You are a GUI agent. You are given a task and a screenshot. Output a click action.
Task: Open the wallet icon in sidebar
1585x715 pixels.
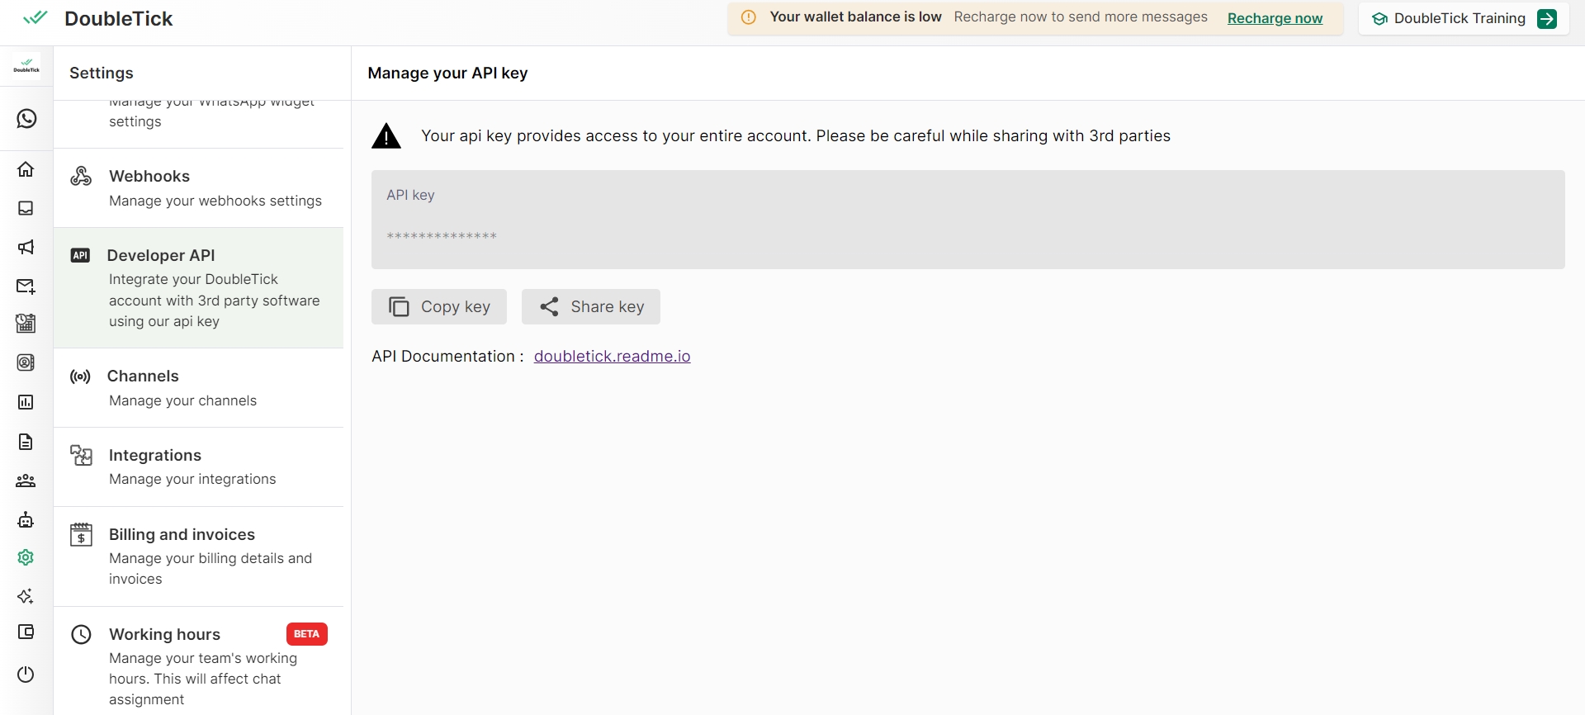point(26,632)
